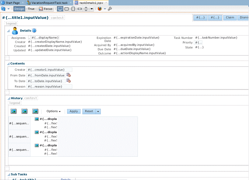Click the Contents Creator input field
Image resolution: width=249 pixels, height=180 pixels.
pyautogui.click(x=49, y=70)
